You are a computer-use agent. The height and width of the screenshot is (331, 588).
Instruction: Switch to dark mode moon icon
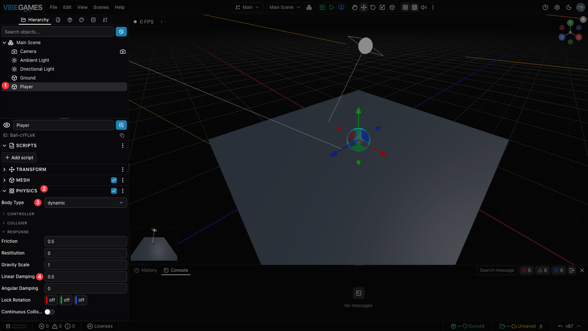569,7
